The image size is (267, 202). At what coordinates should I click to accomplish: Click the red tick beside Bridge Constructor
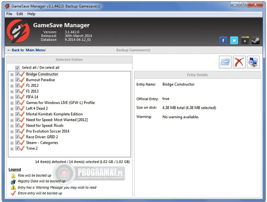[x=22, y=74]
